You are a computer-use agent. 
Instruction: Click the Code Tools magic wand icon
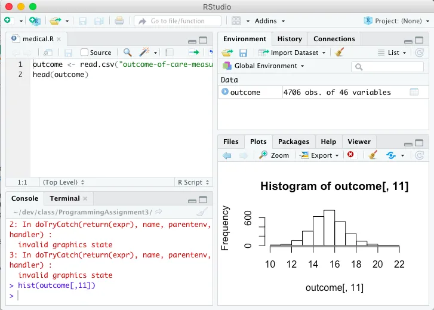[x=144, y=52]
